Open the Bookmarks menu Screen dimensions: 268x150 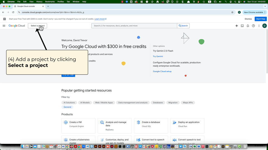50,2
